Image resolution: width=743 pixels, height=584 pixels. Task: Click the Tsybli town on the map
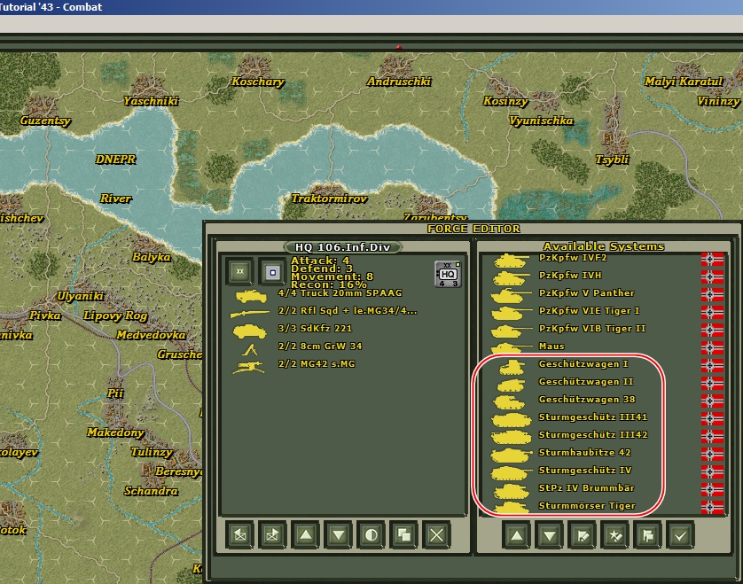[x=612, y=160]
